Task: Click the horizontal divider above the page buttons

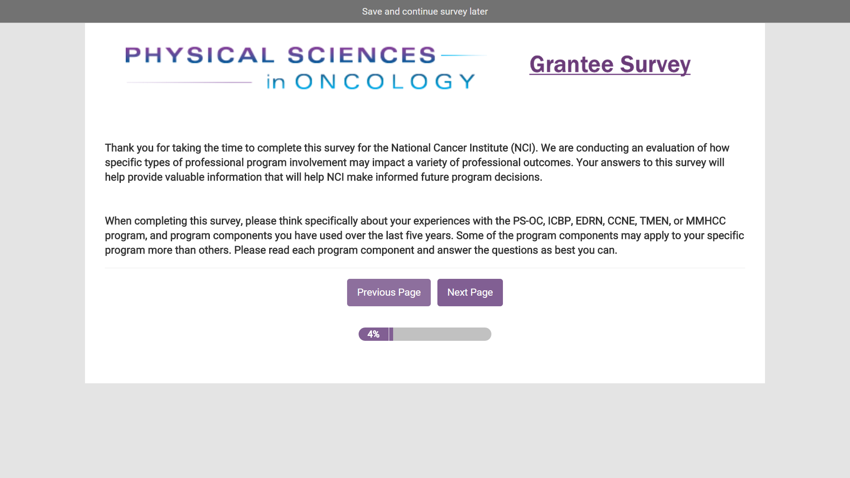Action: [425, 268]
